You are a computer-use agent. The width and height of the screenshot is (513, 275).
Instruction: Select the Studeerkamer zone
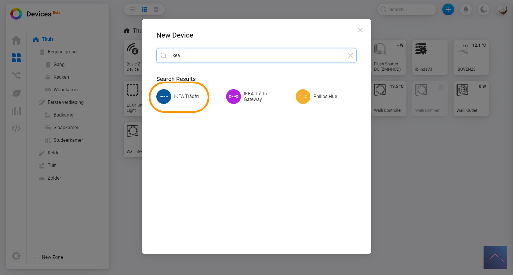tap(68, 140)
